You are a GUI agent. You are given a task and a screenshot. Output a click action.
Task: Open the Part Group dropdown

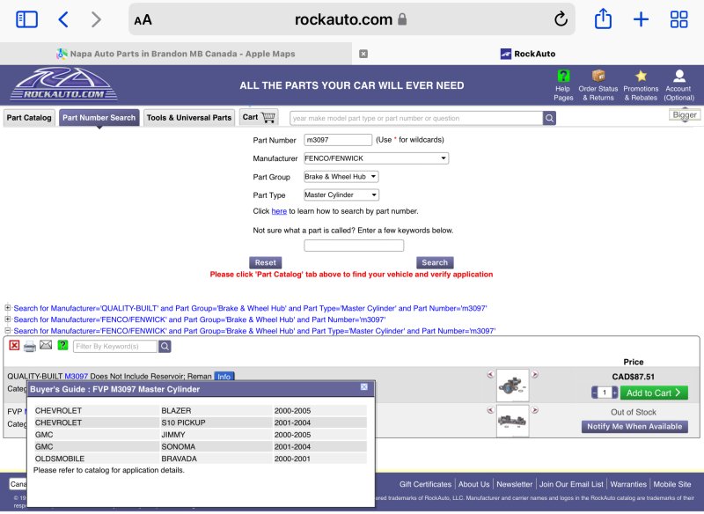pos(341,177)
